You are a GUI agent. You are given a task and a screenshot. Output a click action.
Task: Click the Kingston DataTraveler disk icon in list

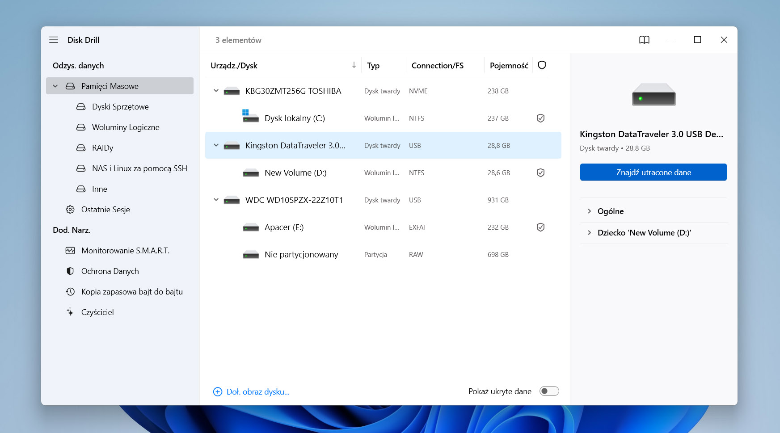click(232, 146)
